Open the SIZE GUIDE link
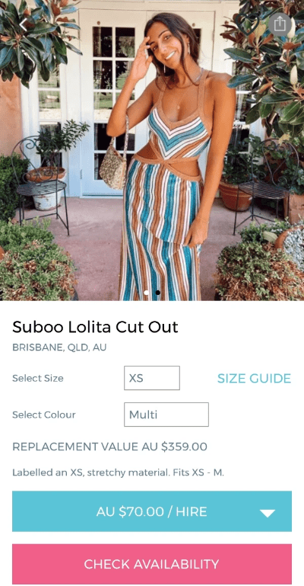The width and height of the screenshot is (304, 586). click(254, 378)
